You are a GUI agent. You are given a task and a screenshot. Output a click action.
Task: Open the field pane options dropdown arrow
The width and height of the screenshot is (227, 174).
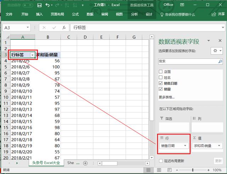pos(209,41)
